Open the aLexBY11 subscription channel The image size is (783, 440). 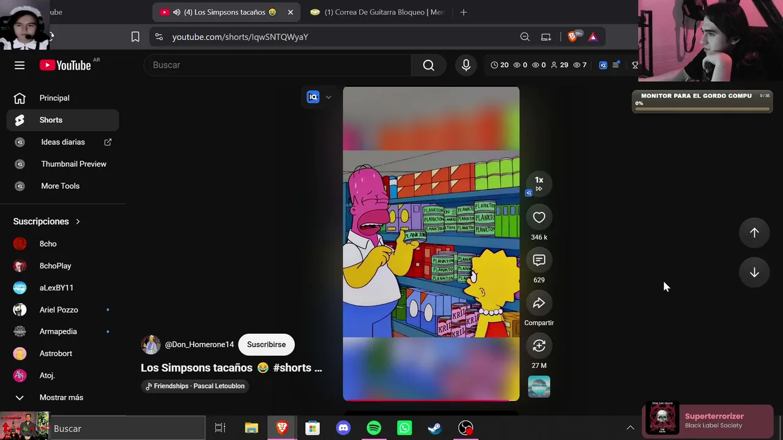coord(63,288)
